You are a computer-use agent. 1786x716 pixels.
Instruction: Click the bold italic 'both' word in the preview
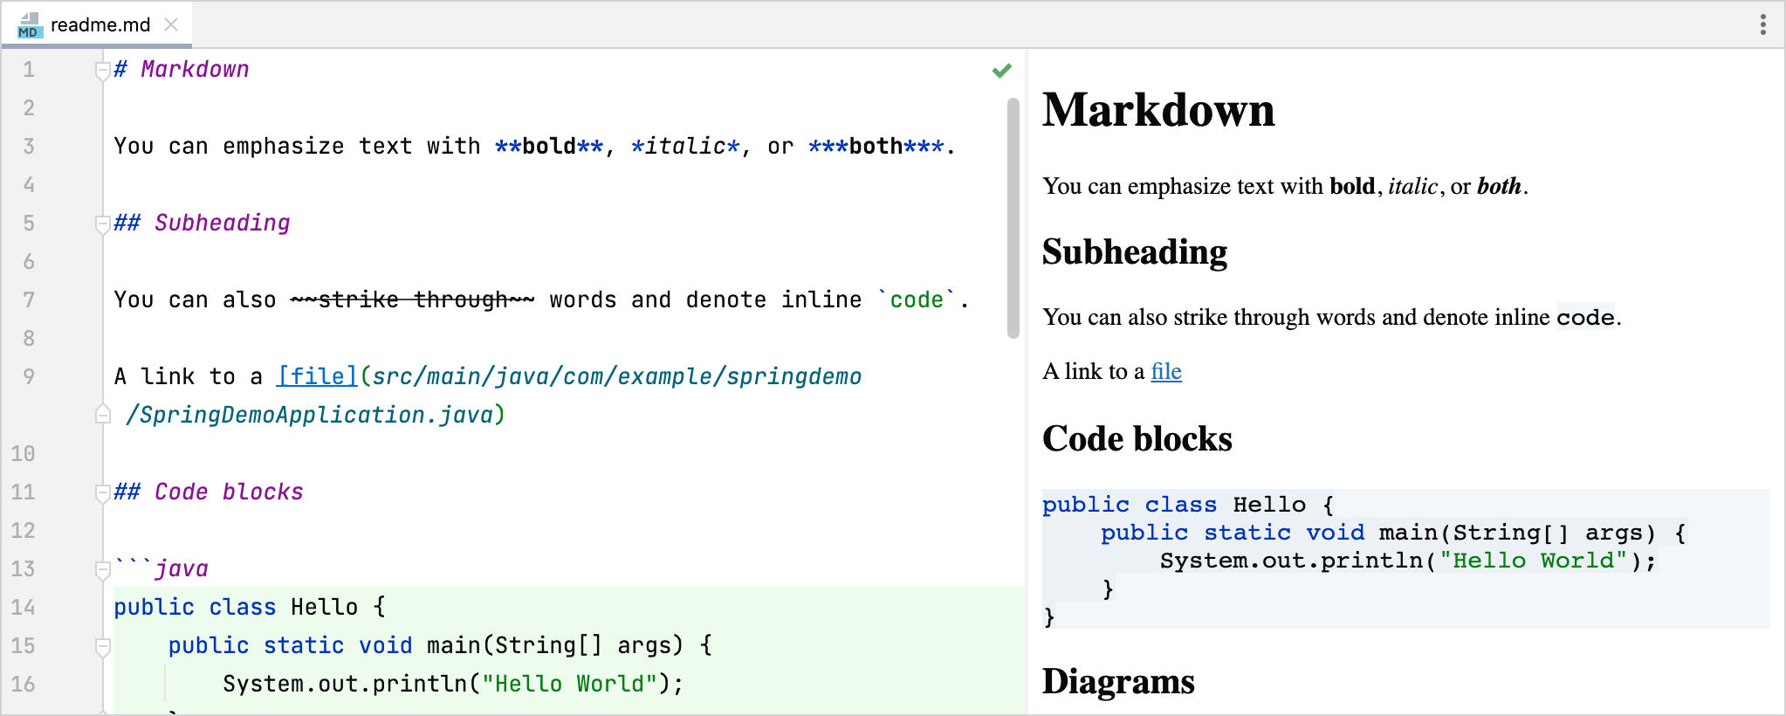1499,186
